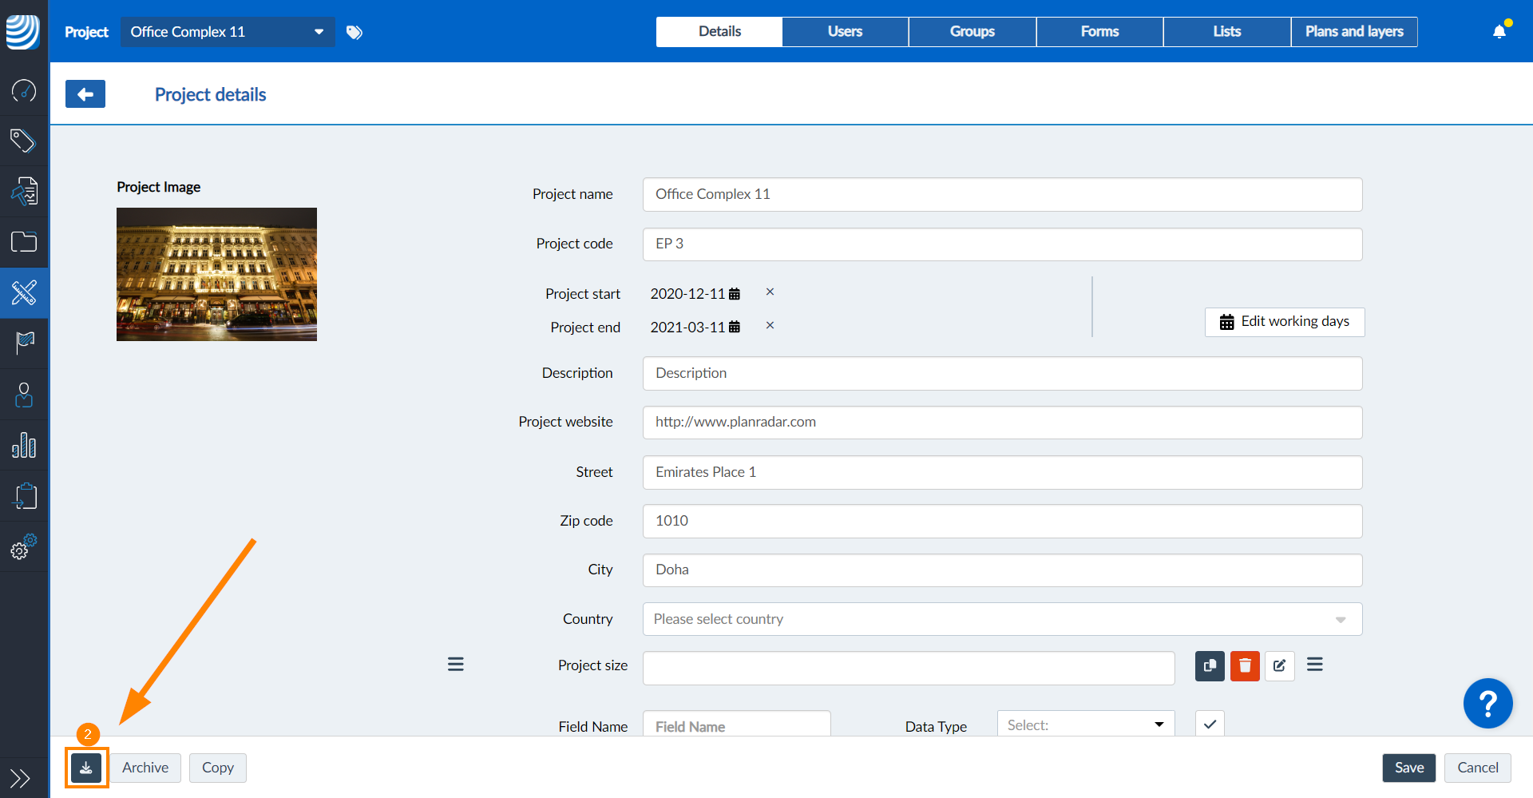Open the settings gears icon in sidebar
Image resolution: width=1533 pixels, height=798 pixels.
coord(24,546)
